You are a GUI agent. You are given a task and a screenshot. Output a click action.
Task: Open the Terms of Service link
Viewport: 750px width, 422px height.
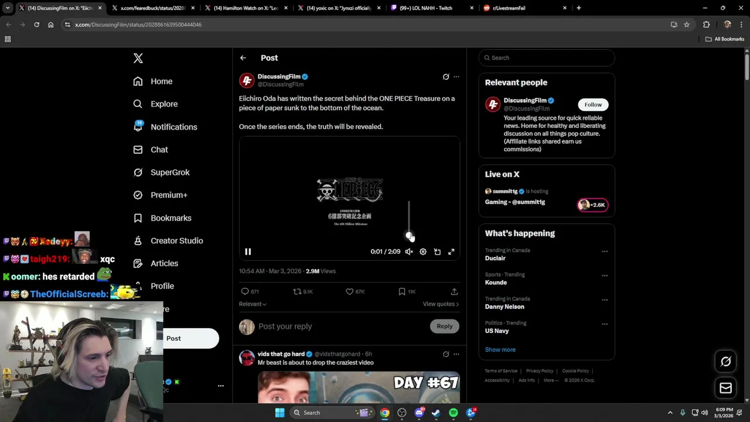(501, 371)
